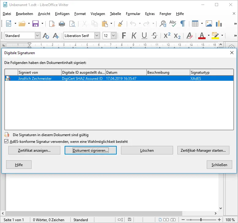Screen dimensions: 238x223
Task: Click the Update Style icon
Action: pos(46,36)
